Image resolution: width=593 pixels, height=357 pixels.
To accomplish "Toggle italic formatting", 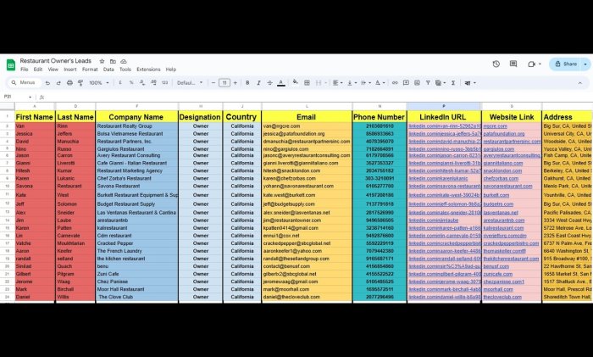I will pos(258,82).
